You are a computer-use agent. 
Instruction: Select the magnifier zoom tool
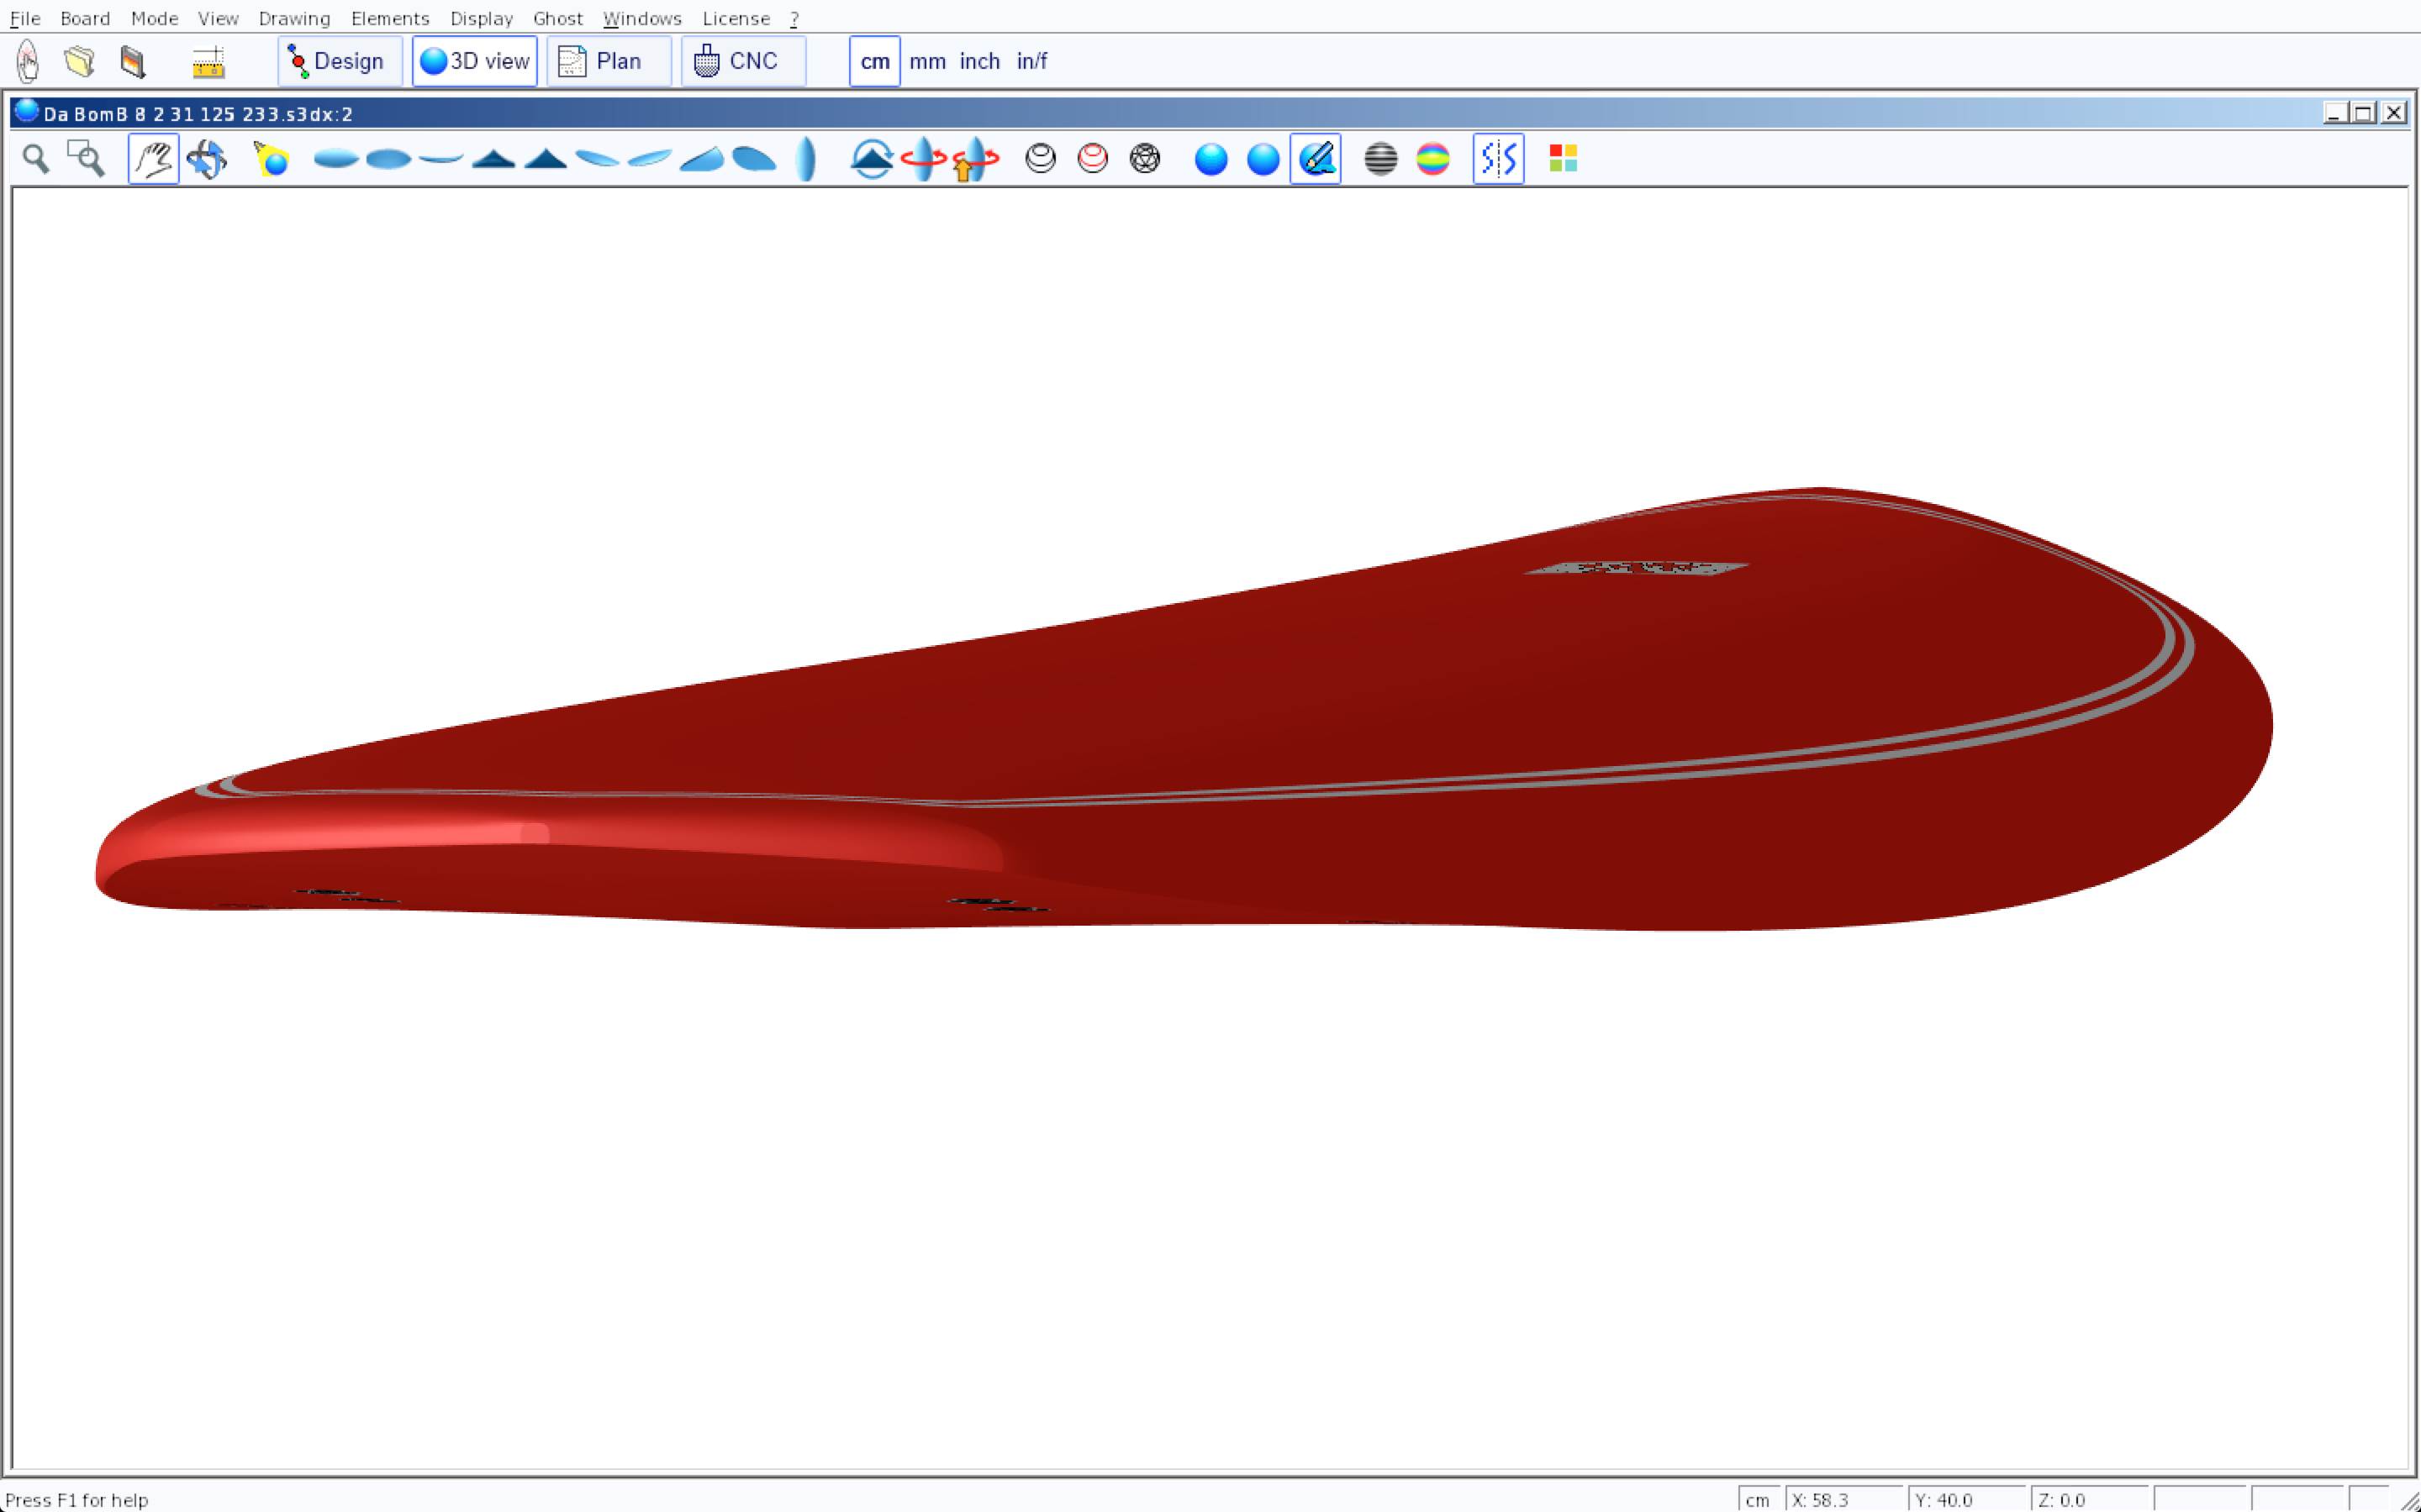[x=36, y=159]
